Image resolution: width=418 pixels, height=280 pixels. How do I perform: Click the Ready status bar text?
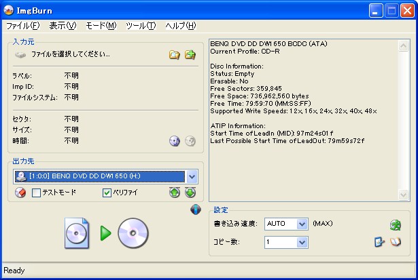tap(14, 271)
